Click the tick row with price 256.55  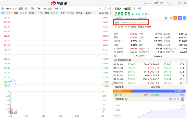pos(167,83)
